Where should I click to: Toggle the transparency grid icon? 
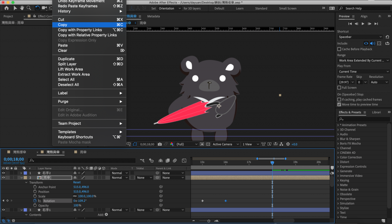[x=208, y=144]
